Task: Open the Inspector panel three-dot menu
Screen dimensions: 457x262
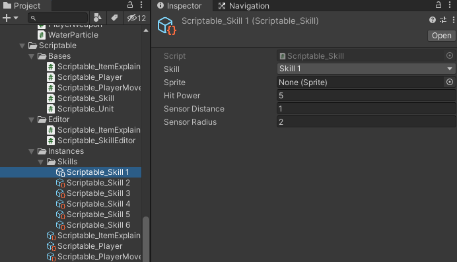Action: click(450, 5)
